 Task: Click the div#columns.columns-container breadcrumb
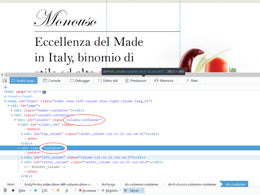(192, 184)
